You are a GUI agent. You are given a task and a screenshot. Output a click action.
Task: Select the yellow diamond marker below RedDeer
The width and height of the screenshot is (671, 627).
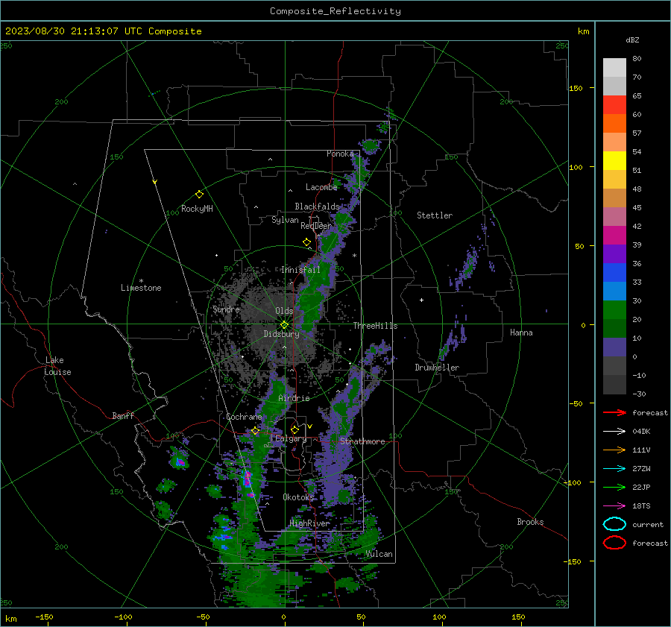tap(306, 242)
